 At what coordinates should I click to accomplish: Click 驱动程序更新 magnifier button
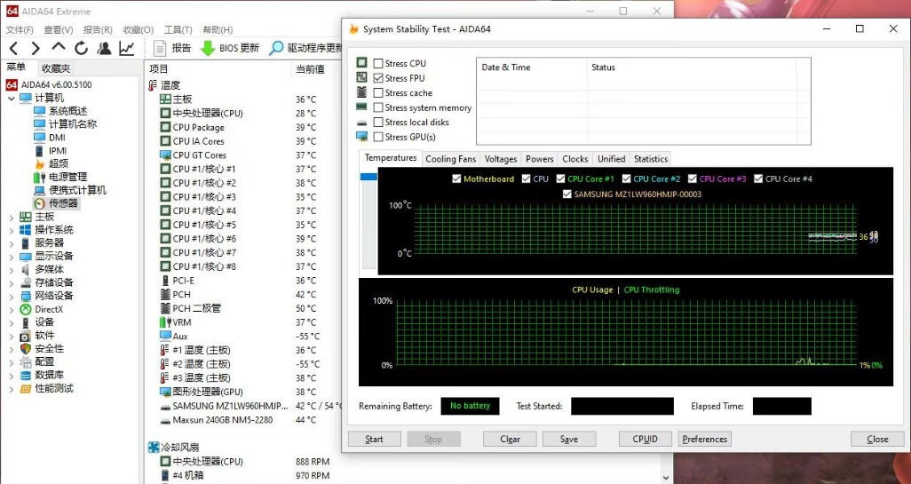(x=305, y=48)
